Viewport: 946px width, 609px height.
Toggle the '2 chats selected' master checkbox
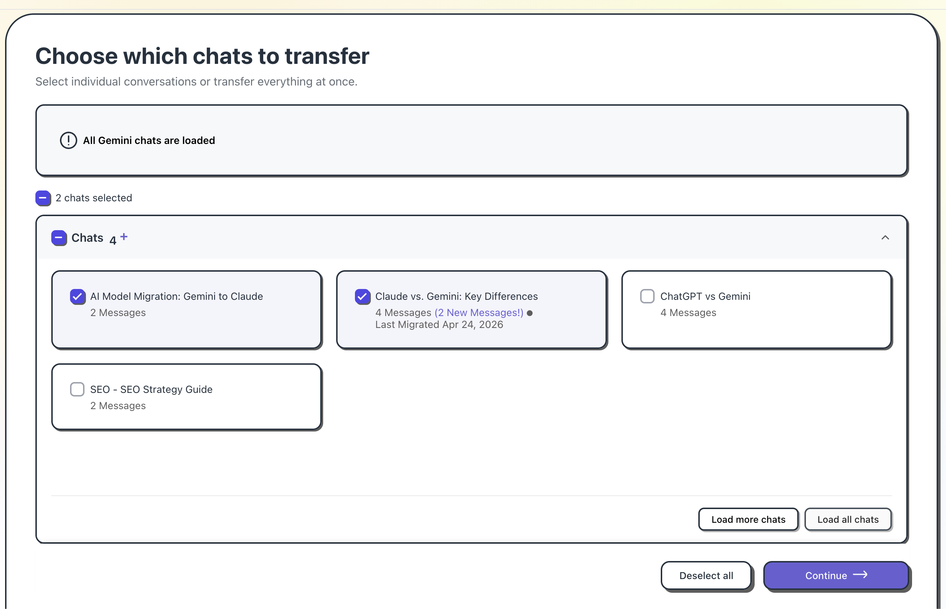(43, 198)
